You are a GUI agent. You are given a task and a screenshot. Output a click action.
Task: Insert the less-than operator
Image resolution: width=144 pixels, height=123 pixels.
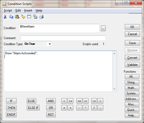tap(64, 101)
